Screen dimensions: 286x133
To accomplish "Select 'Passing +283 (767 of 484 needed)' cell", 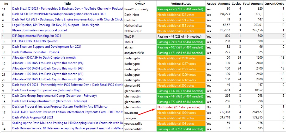I will 181,129.
